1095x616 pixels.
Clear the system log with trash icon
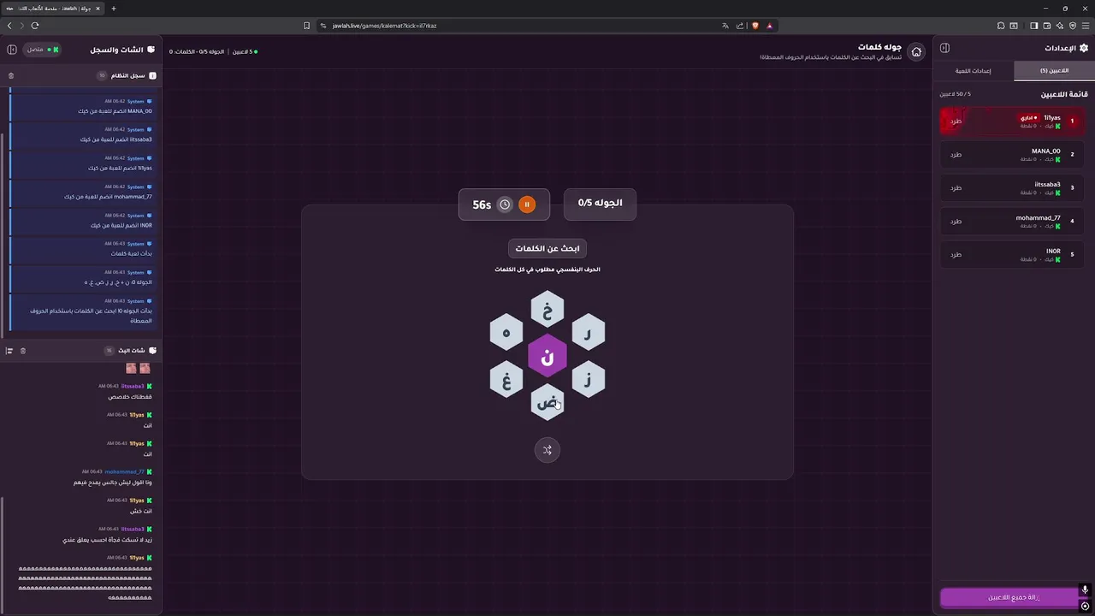[11, 75]
